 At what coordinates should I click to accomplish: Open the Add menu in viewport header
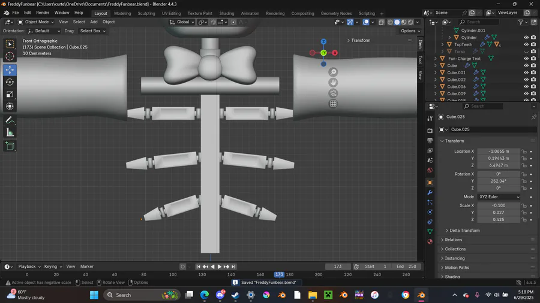tap(94, 22)
